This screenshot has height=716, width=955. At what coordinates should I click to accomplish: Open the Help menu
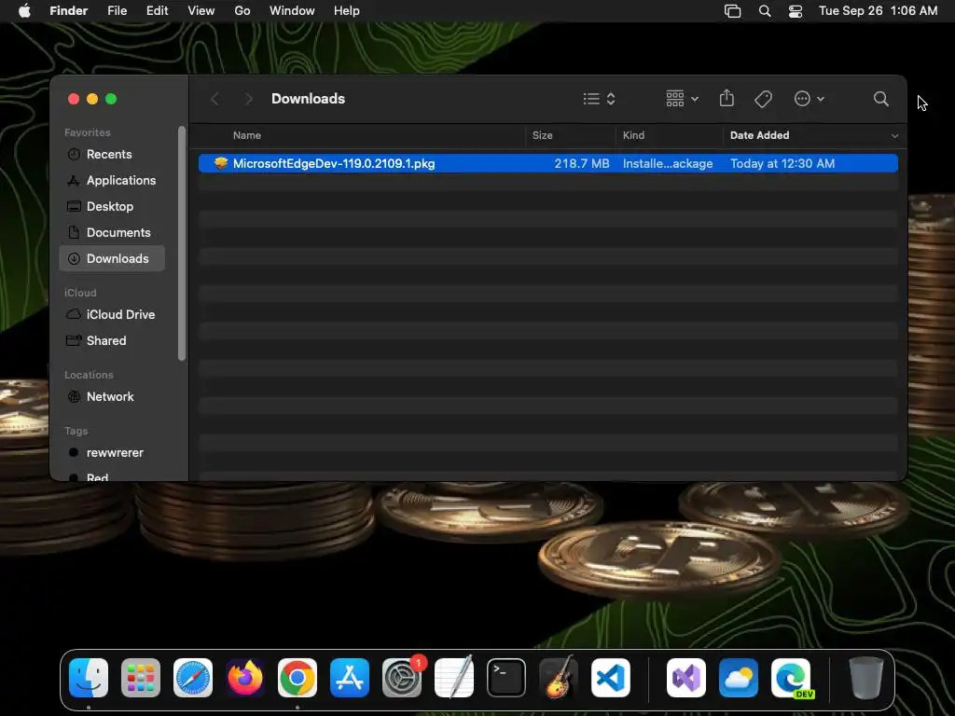pyautogui.click(x=347, y=11)
